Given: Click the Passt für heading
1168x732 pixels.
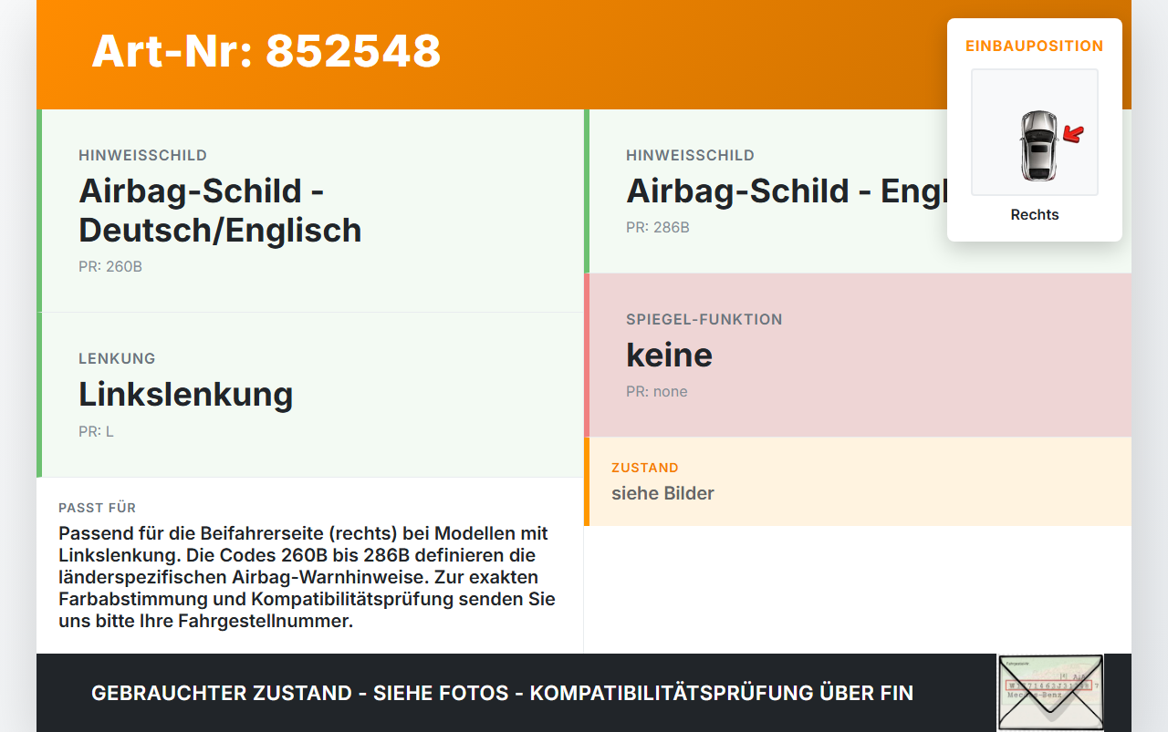Looking at the screenshot, I should (98, 508).
